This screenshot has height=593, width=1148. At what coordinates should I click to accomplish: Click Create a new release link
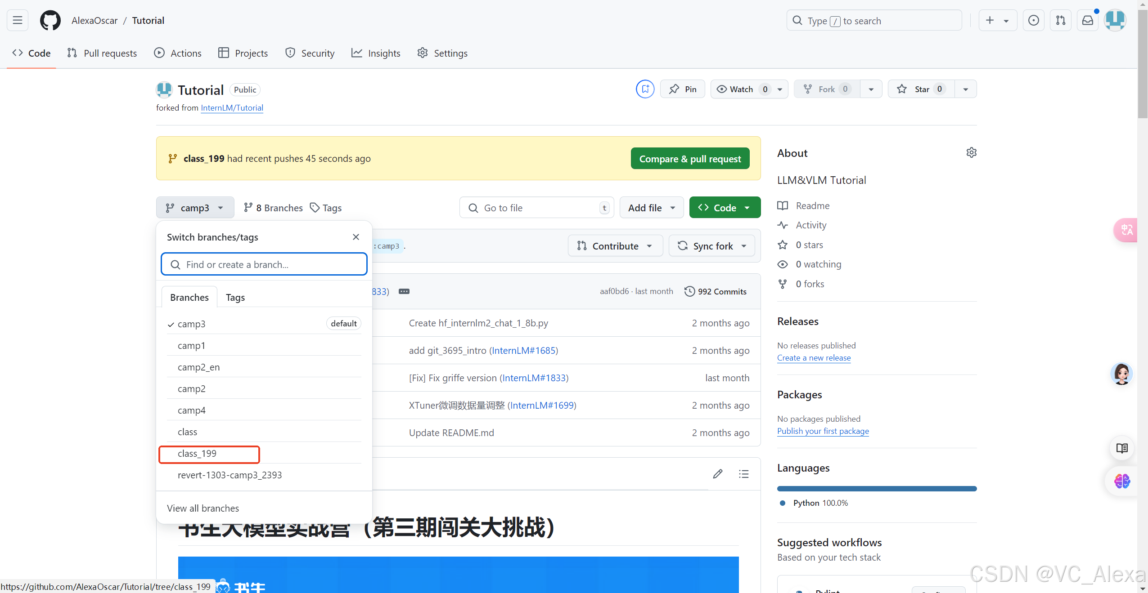tap(814, 358)
